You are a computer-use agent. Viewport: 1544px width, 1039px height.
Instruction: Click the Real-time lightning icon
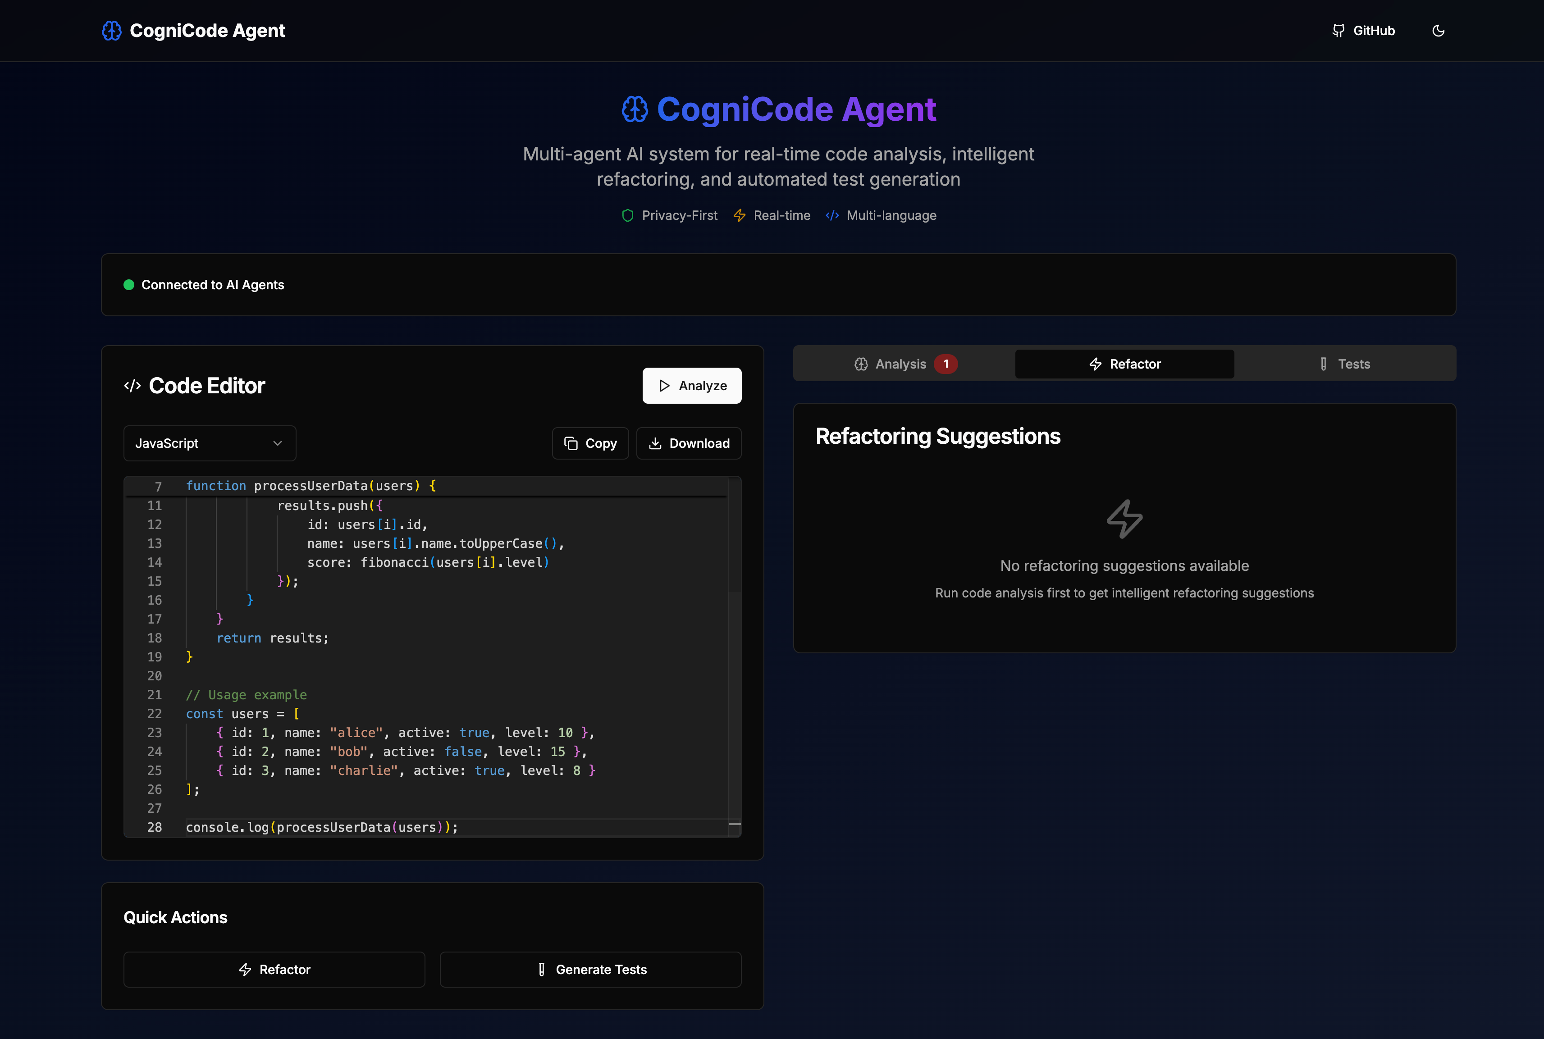click(x=740, y=215)
